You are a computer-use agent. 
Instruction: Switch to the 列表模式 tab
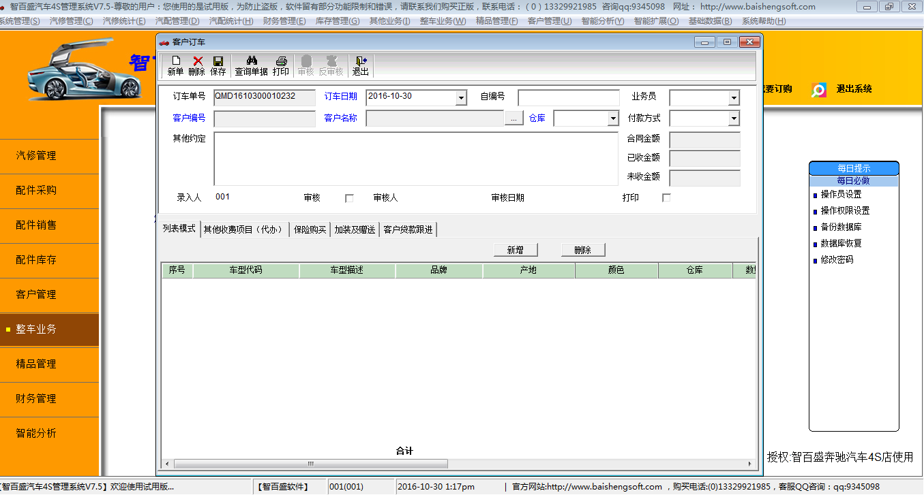coord(179,229)
